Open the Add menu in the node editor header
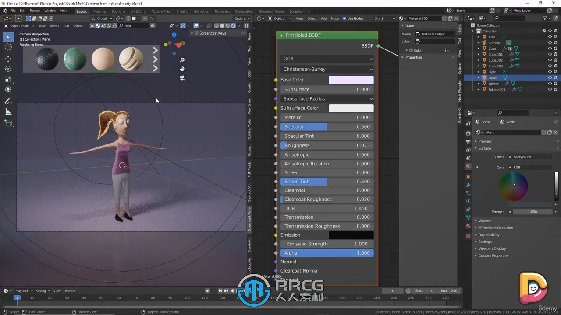561x315 pixels. click(x=324, y=18)
